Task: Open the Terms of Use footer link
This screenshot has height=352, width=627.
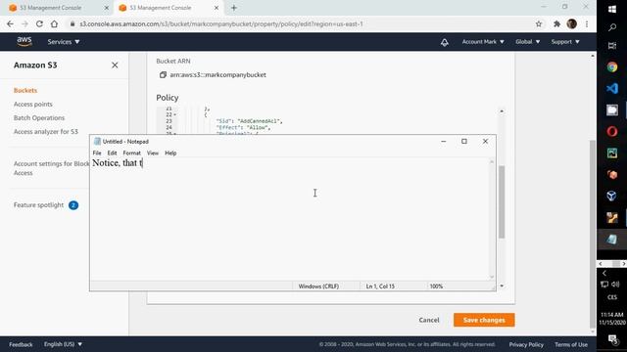Action: [571, 344]
